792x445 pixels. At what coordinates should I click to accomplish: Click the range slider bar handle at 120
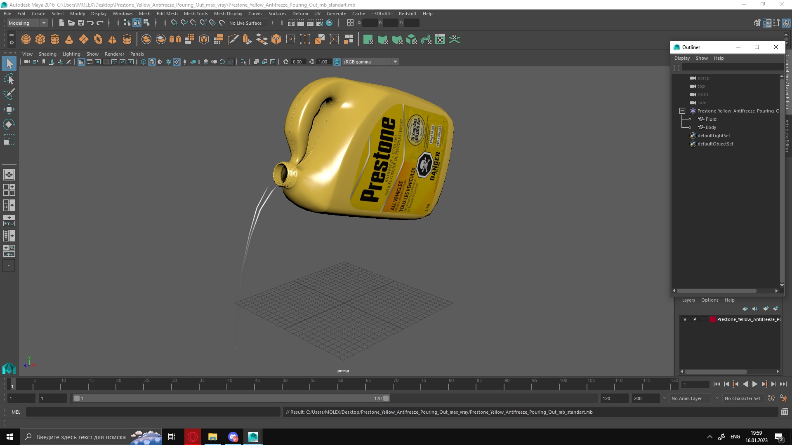(x=386, y=398)
